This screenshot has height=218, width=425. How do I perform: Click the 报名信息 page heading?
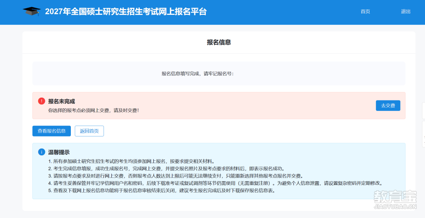[219, 42]
